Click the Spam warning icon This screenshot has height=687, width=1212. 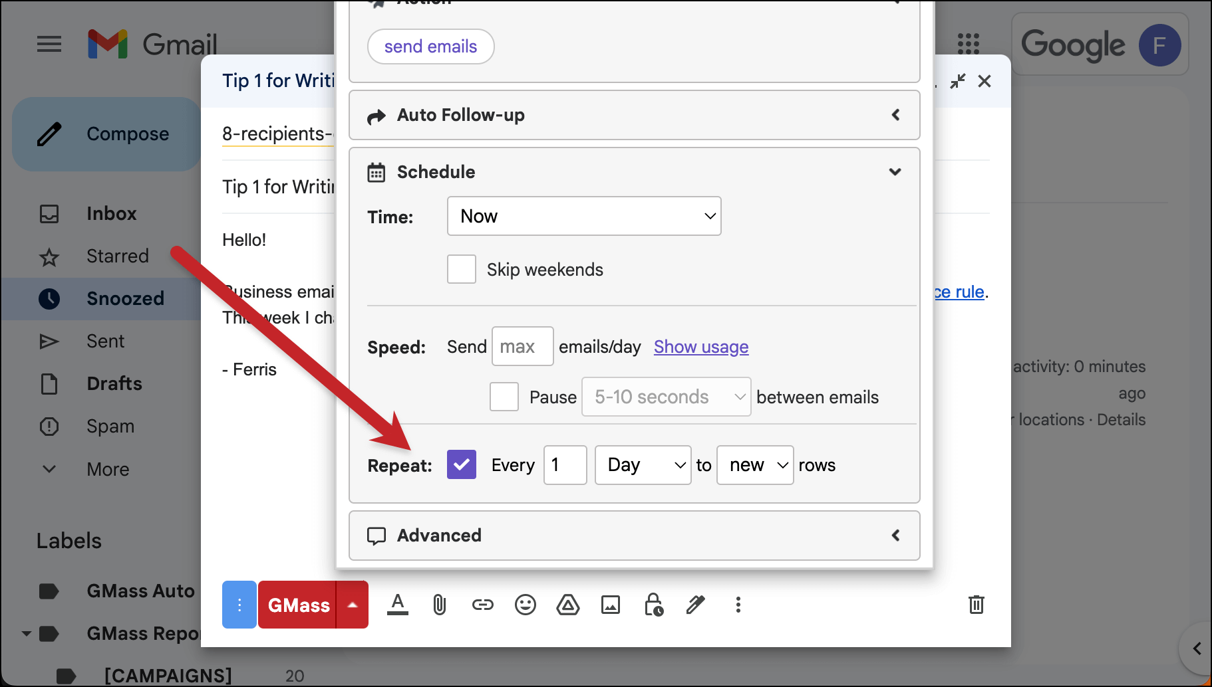coord(49,427)
